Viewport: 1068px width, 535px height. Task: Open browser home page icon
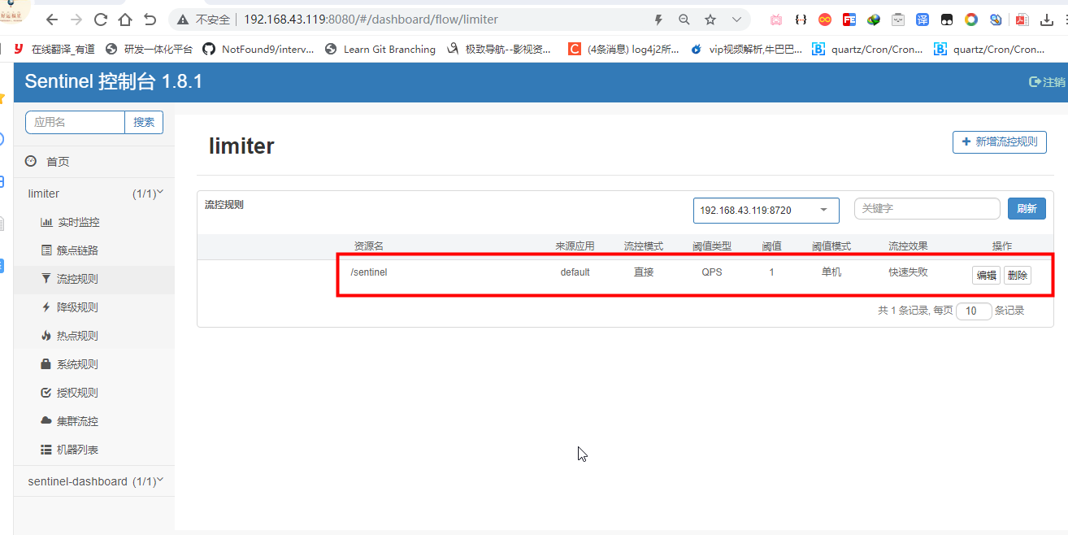tap(125, 20)
